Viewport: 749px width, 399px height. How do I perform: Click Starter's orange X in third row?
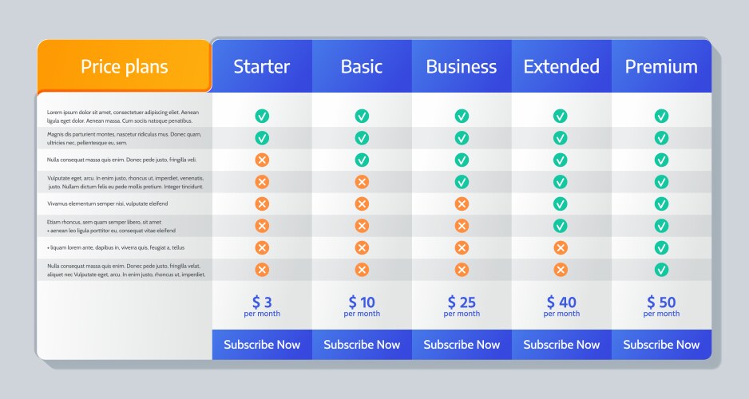(262, 160)
